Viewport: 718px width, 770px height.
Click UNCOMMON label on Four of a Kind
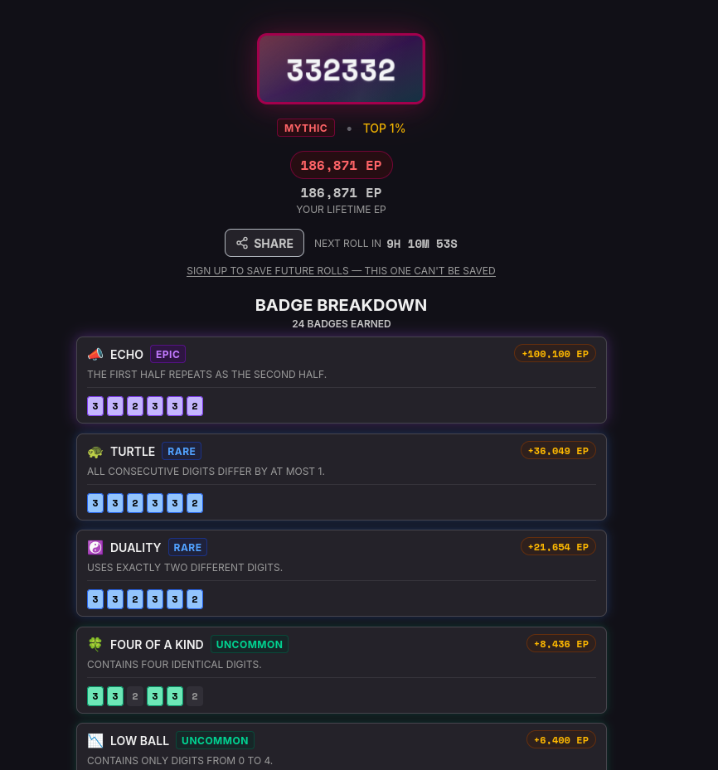coord(250,644)
